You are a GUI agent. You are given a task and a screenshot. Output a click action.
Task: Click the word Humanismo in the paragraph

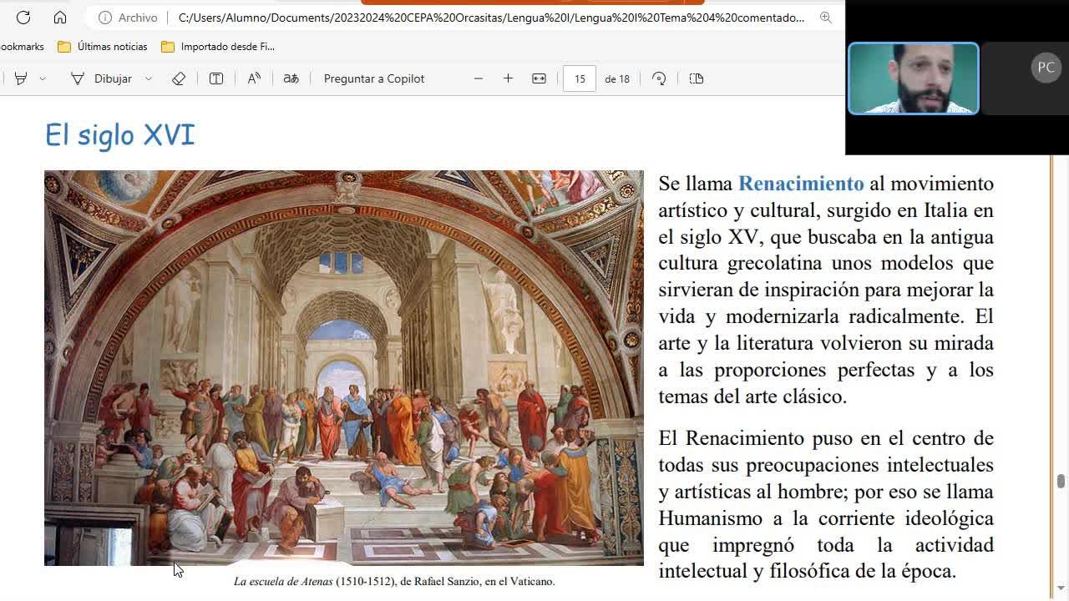coord(711,518)
